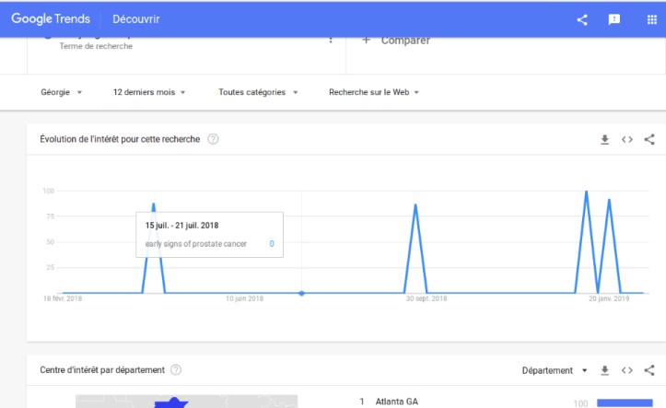Screen dimensions: 666x408
Task: Click the embed code icon for interest chart
Action: coord(627,140)
